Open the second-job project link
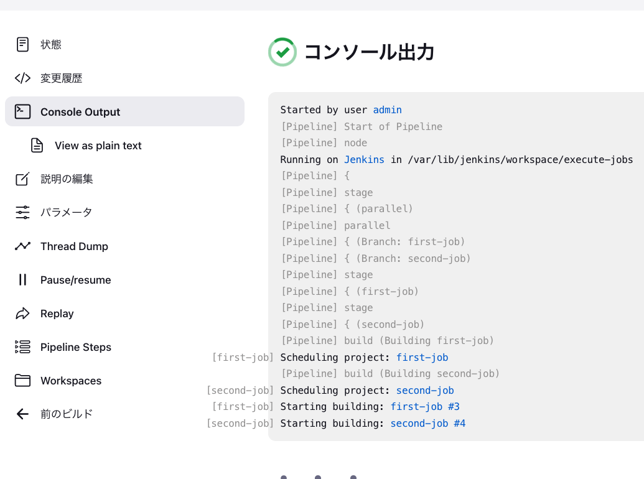 coord(425,390)
